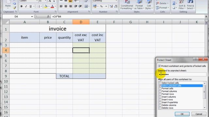Apply Accounting Number Format icon
Image resolution: width=209 pixels, height=117 pixels.
(x=95, y=6)
